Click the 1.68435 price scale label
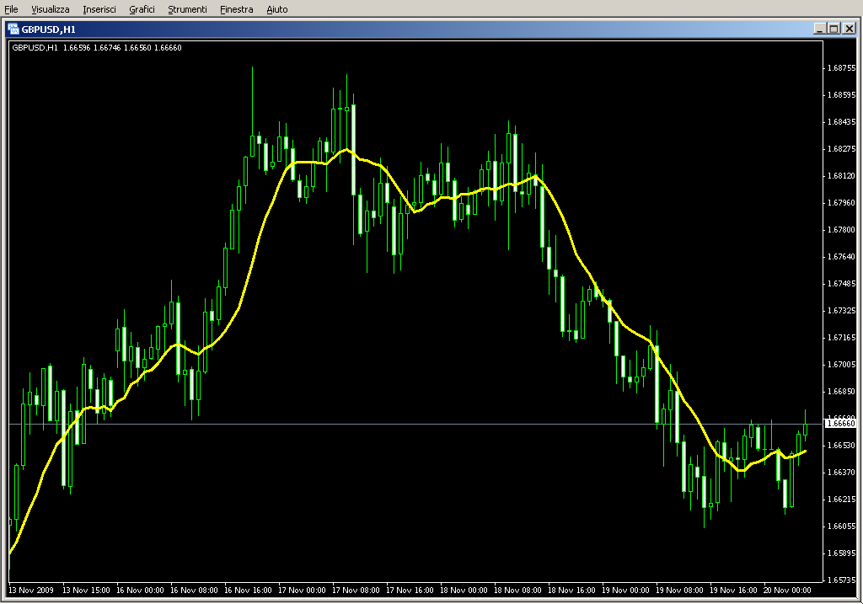Screen dimensions: 863x604 point(842,122)
